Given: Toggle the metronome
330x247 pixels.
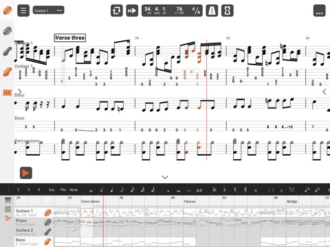Looking at the screenshot, I should point(212,10).
